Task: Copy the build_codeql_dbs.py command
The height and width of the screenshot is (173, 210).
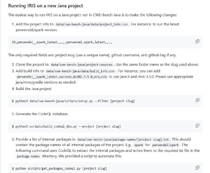Action: (197, 126)
